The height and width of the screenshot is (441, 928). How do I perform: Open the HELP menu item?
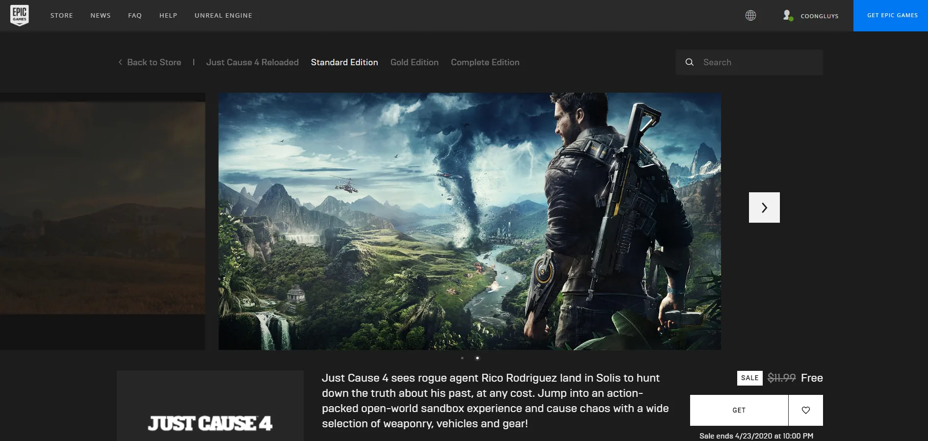coord(168,16)
